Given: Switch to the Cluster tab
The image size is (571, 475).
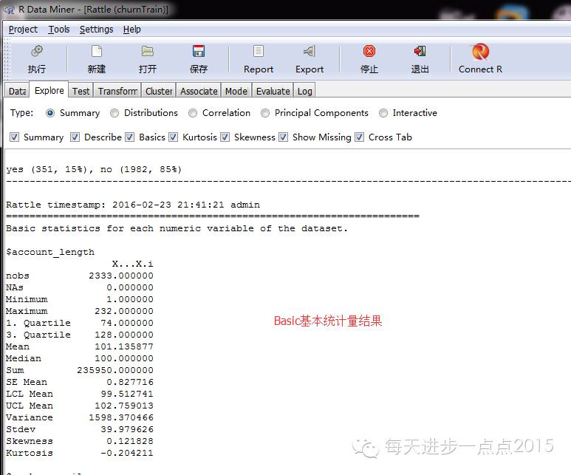Looking at the screenshot, I should [x=159, y=91].
